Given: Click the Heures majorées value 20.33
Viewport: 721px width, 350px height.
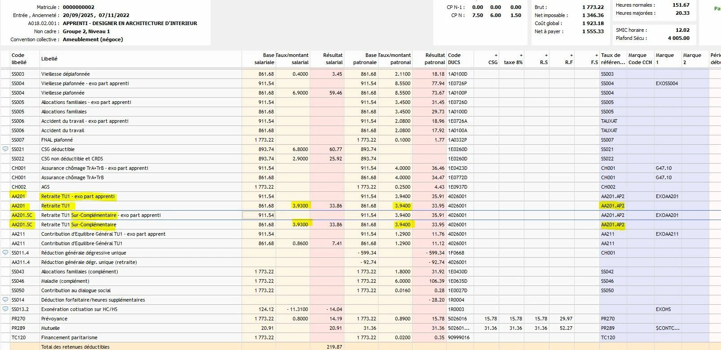Looking at the screenshot, I should pos(682,13).
